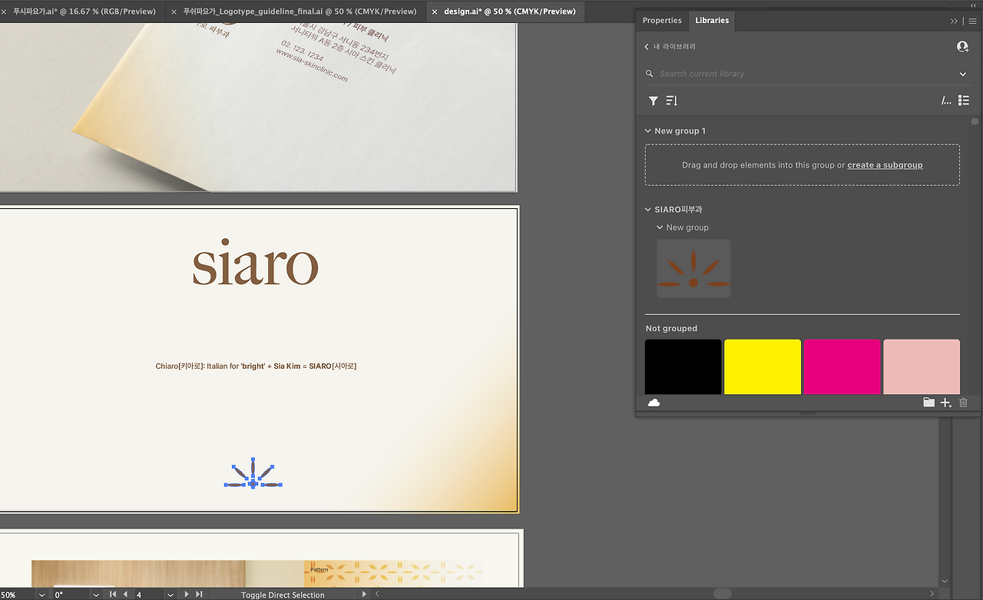Open the Libraries filter icon
The height and width of the screenshot is (600, 983).
653,101
